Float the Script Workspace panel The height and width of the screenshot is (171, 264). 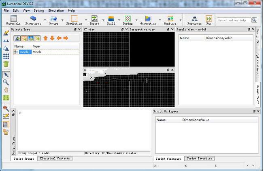(x=254, y=111)
